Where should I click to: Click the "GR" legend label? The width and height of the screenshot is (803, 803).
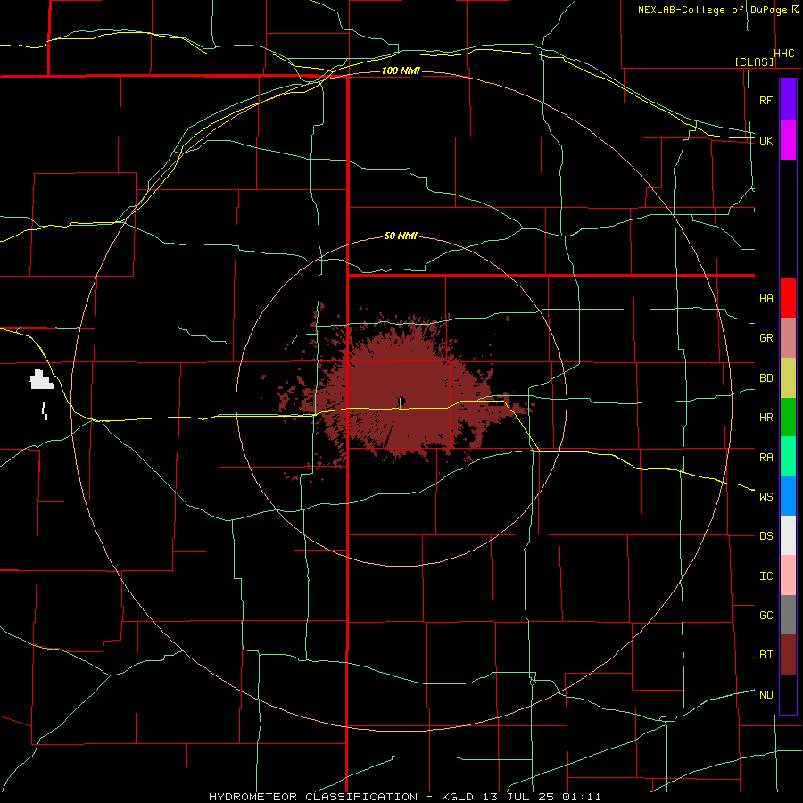pyautogui.click(x=766, y=338)
